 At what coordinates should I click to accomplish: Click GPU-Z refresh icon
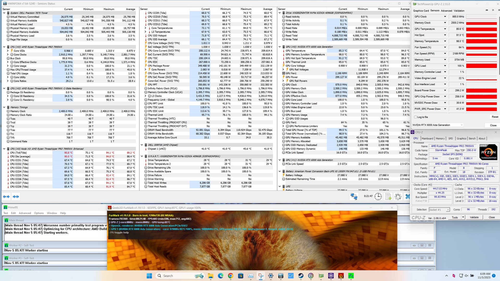pyautogui.click(x=493, y=10)
